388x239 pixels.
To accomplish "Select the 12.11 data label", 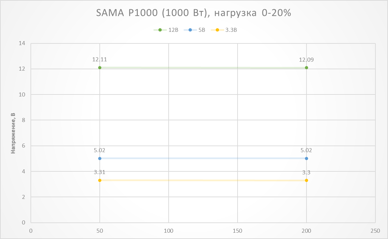I will click(x=99, y=60).
